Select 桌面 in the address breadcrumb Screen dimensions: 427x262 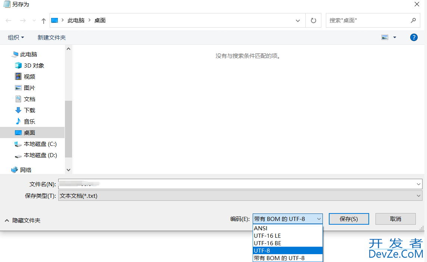pos(100,21)
